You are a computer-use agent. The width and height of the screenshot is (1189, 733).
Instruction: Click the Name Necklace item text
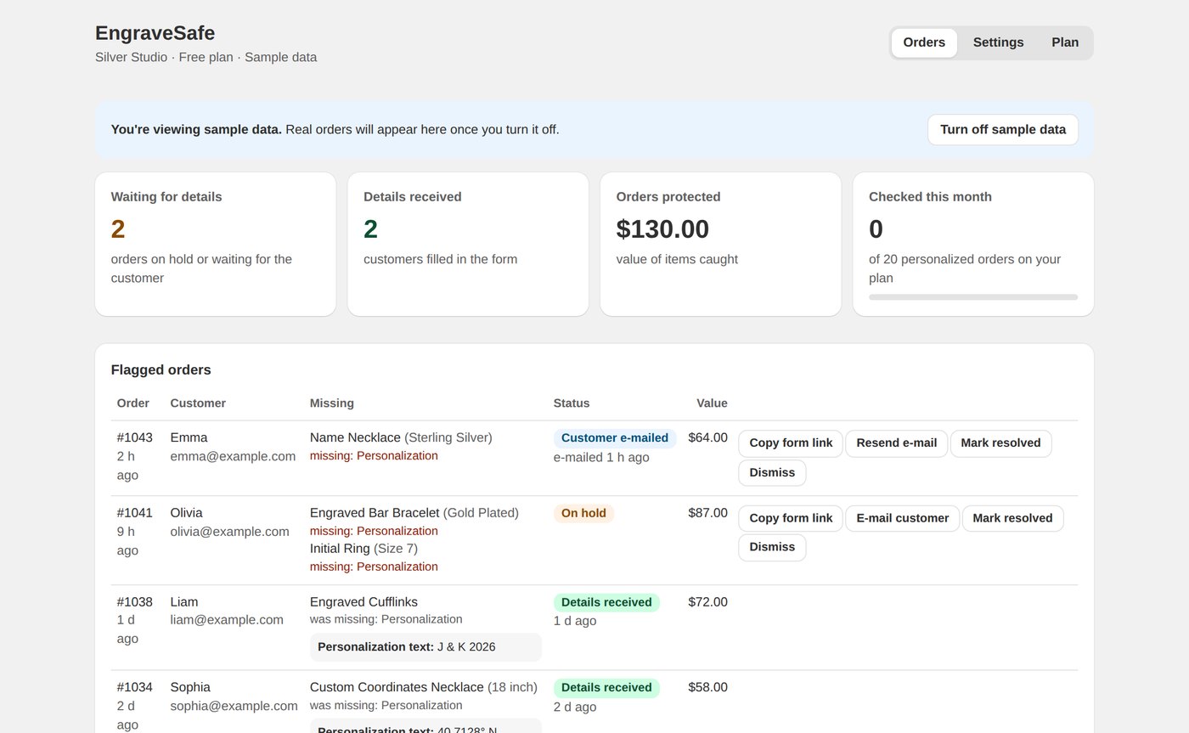[x=355, y=437]
